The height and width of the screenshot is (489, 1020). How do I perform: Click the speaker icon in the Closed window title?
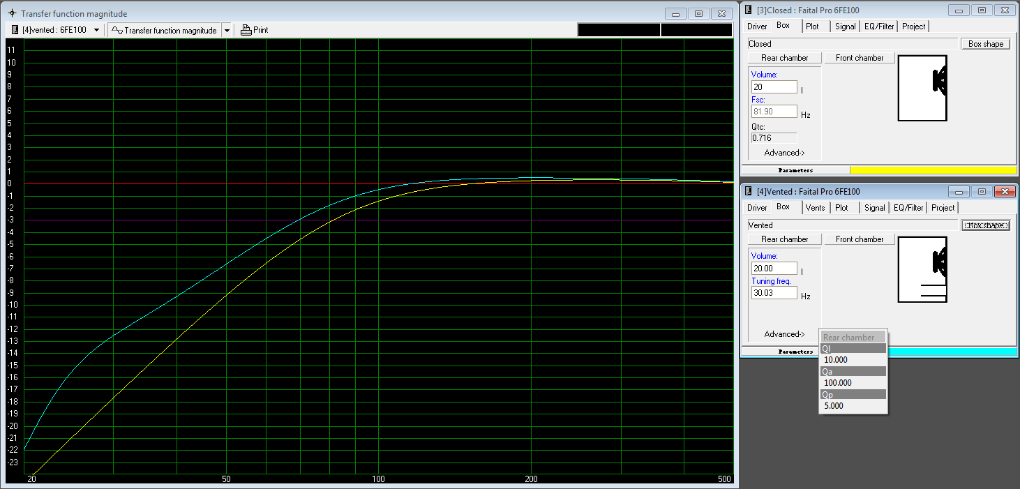749,10
